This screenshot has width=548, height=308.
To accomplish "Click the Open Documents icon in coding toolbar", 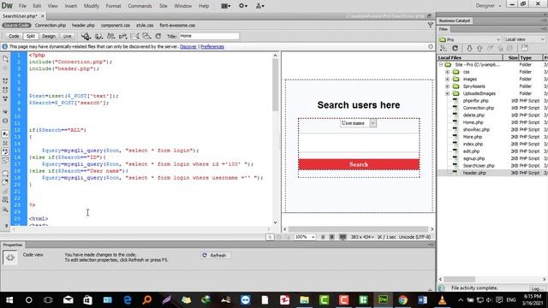I will coord(5,59).
